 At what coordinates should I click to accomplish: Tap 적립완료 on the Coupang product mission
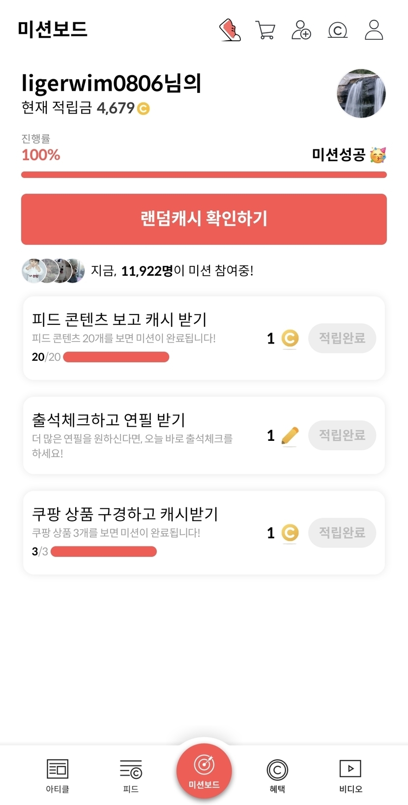pos(342,533)
